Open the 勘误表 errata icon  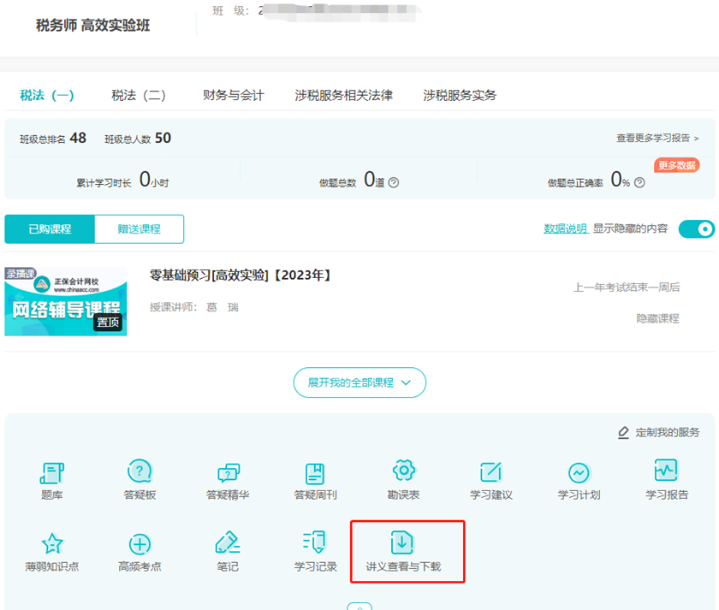coord(403,471)
